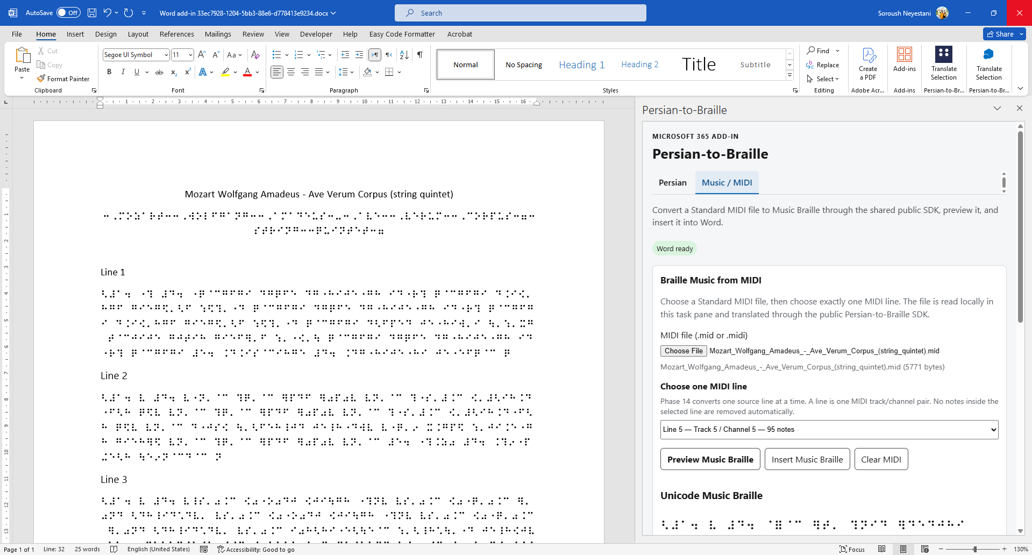Viewport: 1032px width, 555px height.
Task: Expand the Styles gallery
Action: tap(789, 75)
